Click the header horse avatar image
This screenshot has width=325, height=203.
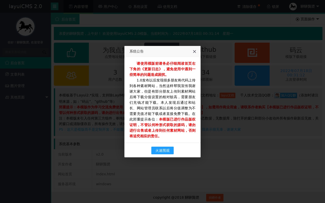[293, 7]
